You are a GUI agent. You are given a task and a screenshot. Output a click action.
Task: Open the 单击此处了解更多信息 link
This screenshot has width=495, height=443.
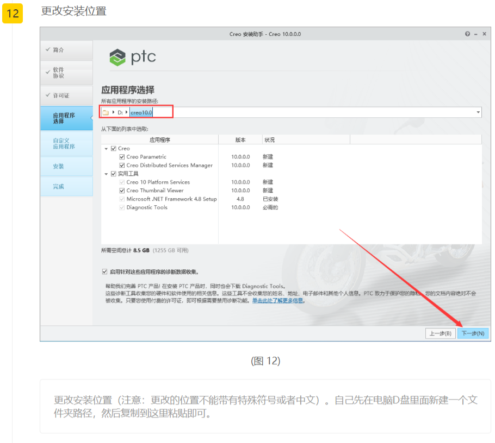click(277, 301)
